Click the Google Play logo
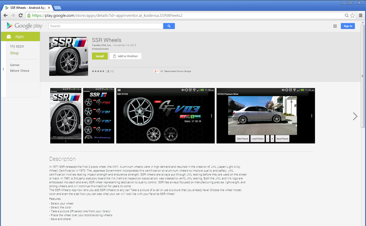366x226 pixels. pyautogui.click(x=24, y=26)
